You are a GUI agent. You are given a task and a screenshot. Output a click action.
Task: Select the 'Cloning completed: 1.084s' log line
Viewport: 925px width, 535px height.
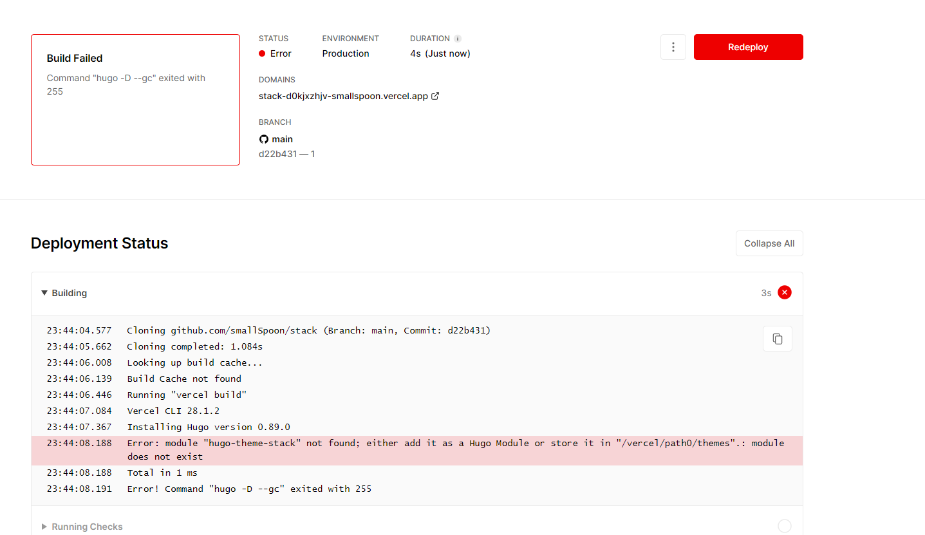(x=417, y=346)
